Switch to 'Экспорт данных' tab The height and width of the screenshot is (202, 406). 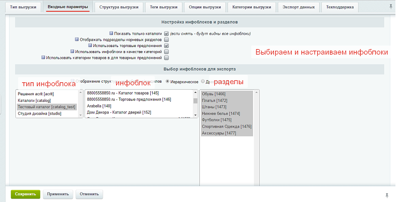[298, 7]
